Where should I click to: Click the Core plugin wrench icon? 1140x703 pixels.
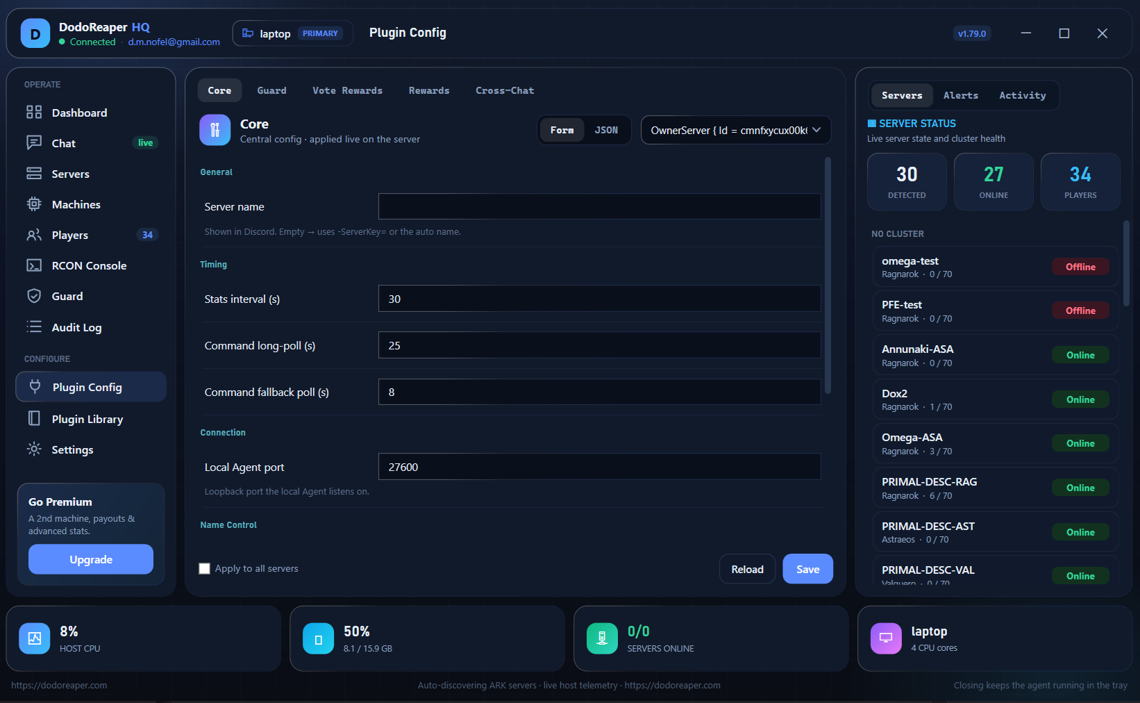pos(215,130)
